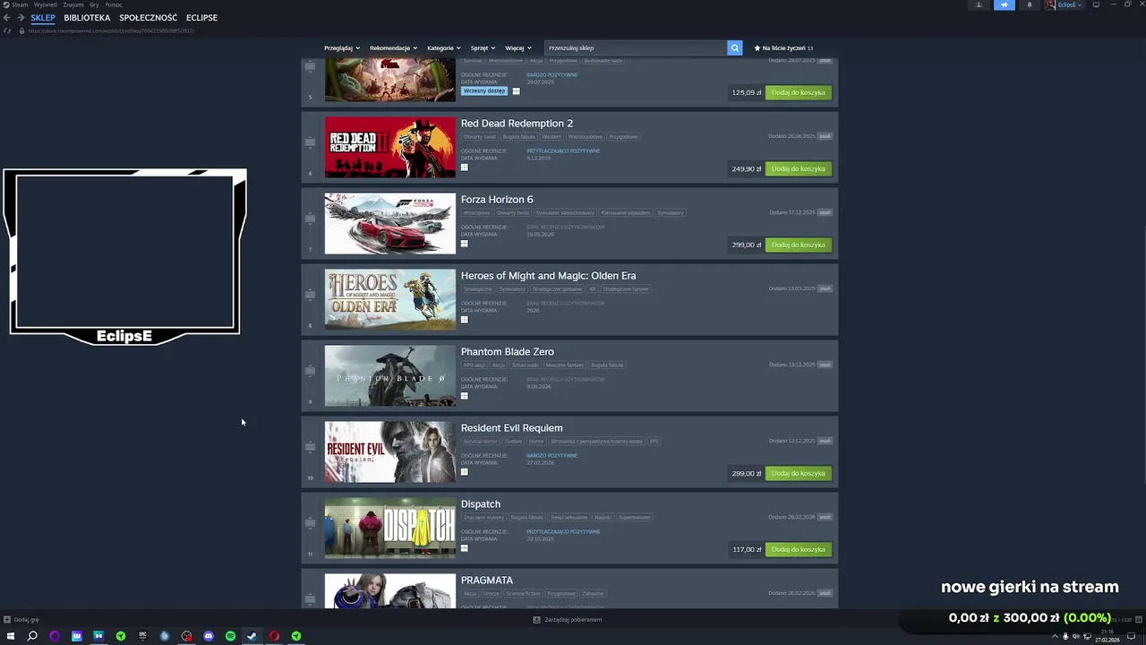Open the Phantom Blade Zero title link
Image resolution: width=1146 pixels, height=645 pixels.
coord(508,352)
